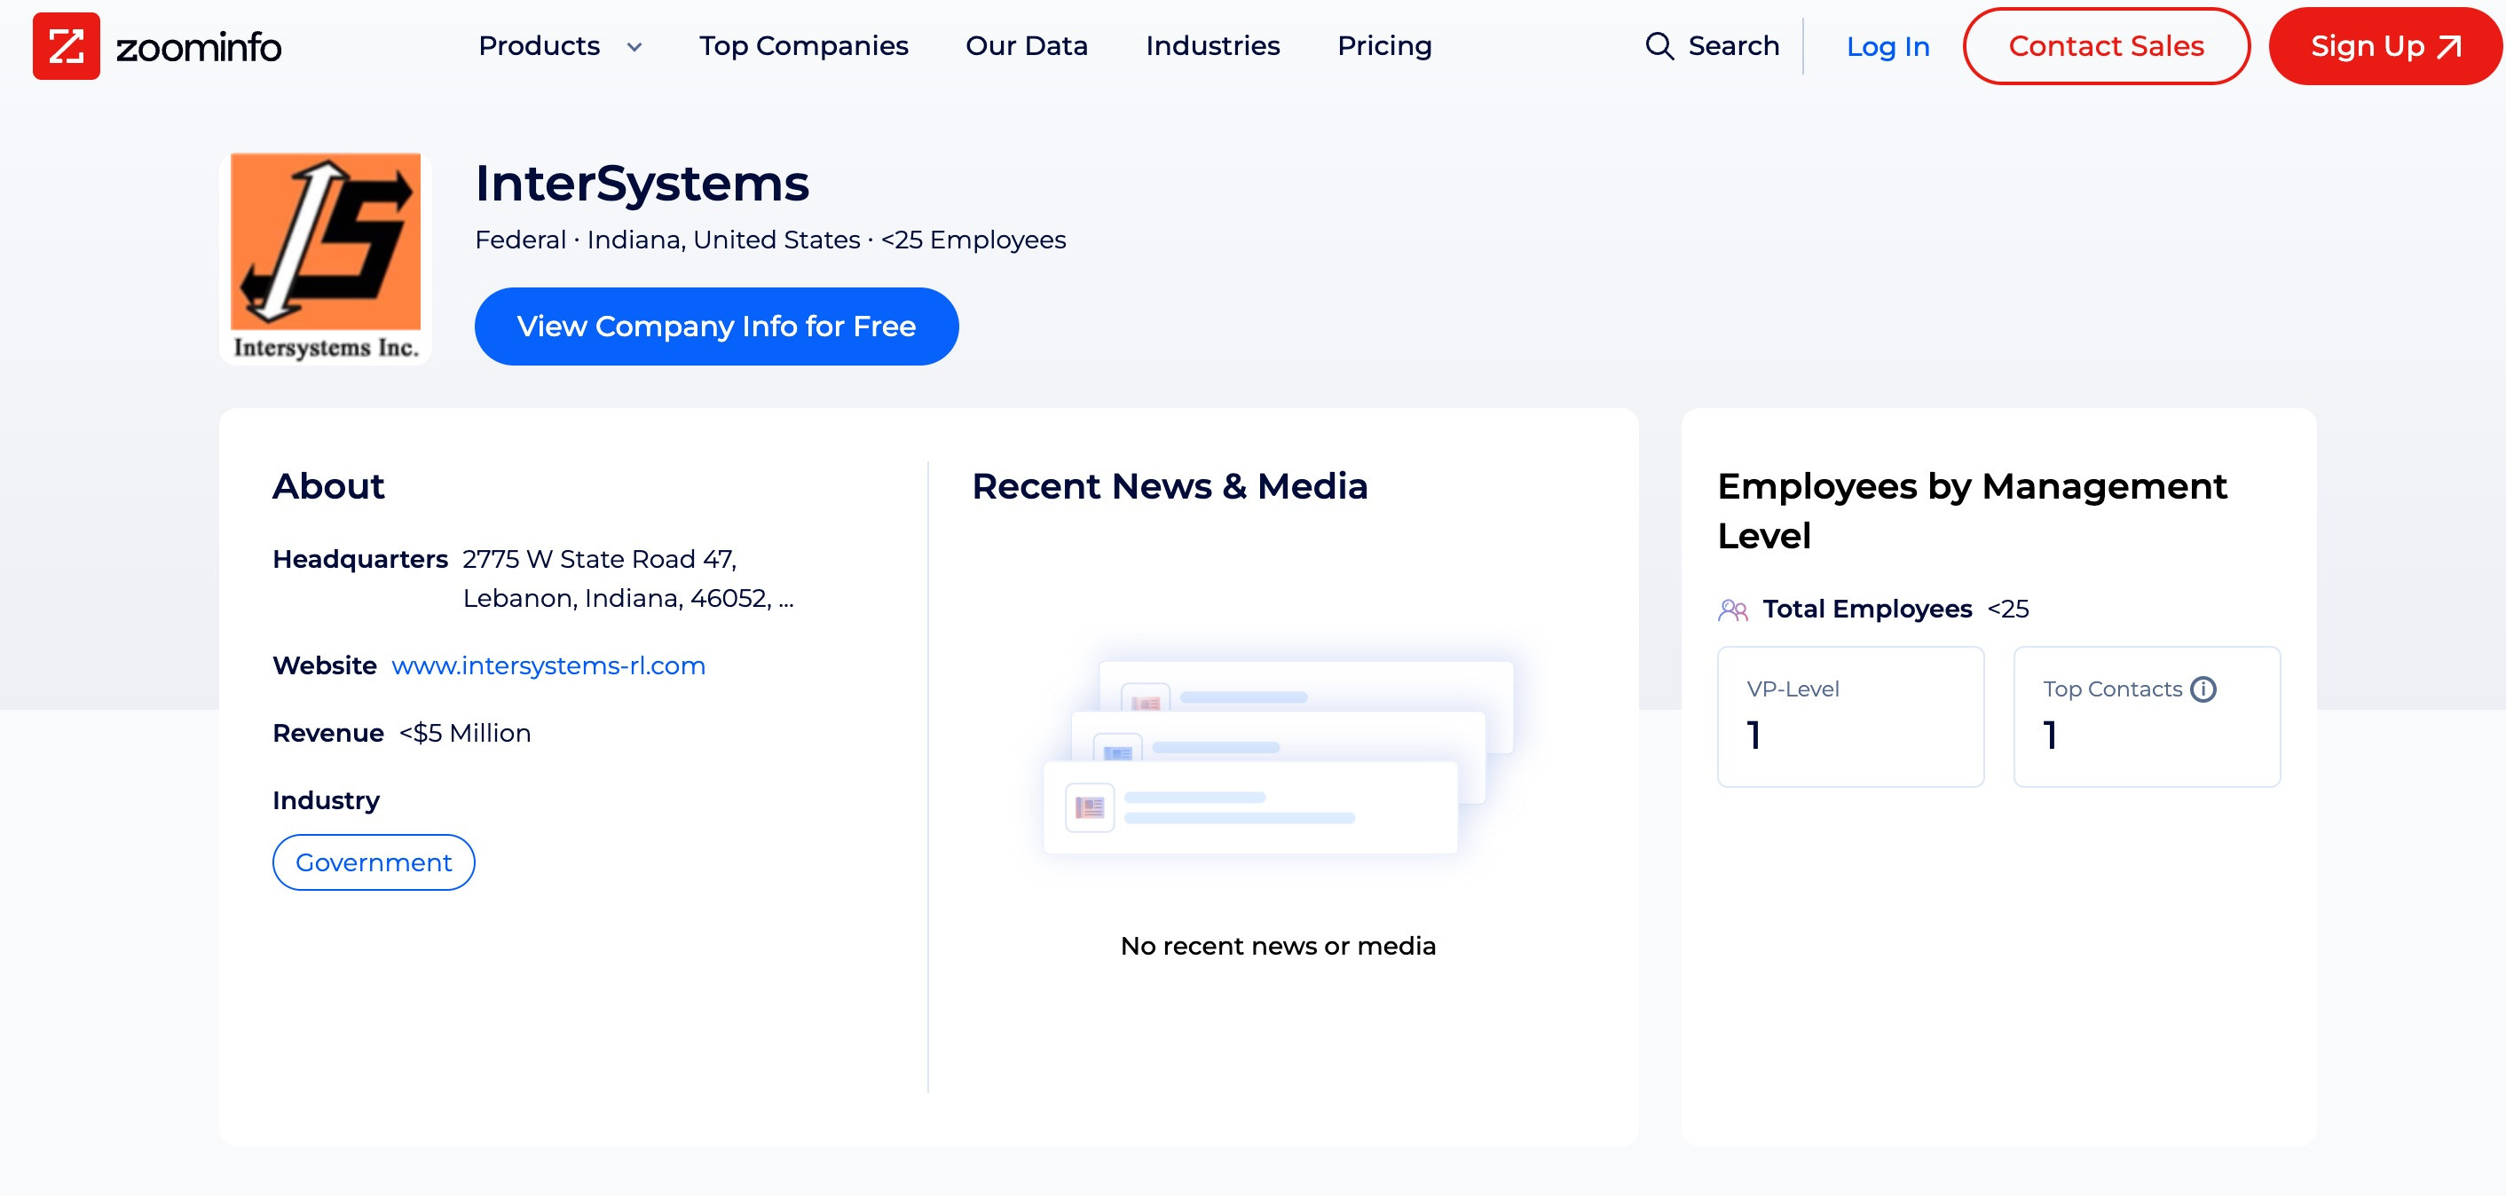This screenshot has height=1196, width=2506.
Task: Click the Total Employees people icon
Action: [1732, 610]
